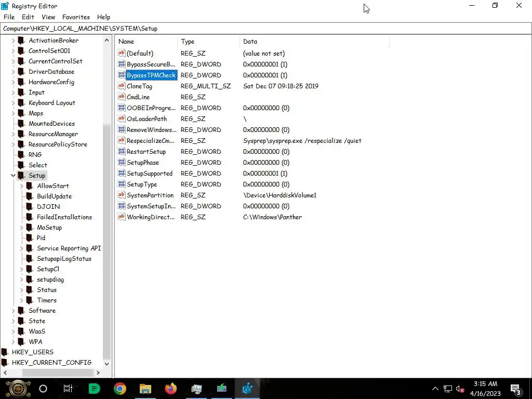The width and height of the screenshot is (532, 399).
Task: Collapse the Setup key
Action: click(13, 176)
